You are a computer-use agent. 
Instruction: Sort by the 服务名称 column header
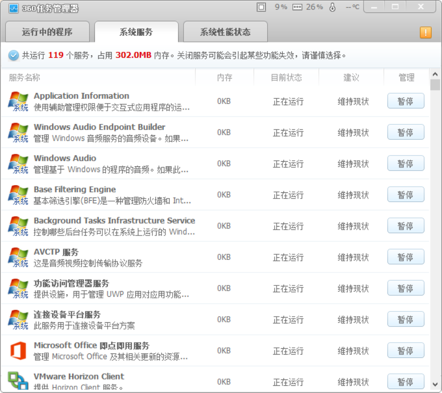(24, 77)
